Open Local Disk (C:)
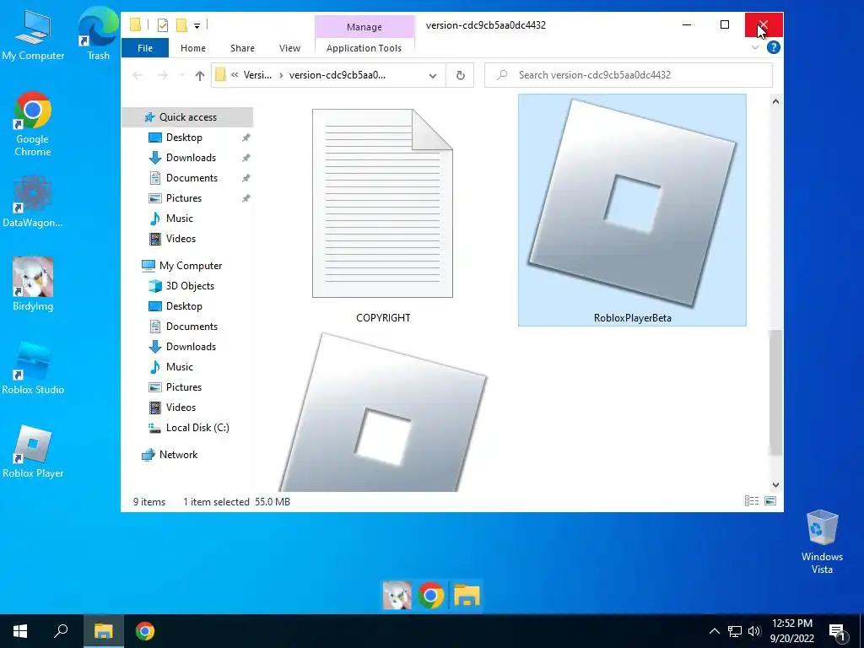 coord(197,428)
